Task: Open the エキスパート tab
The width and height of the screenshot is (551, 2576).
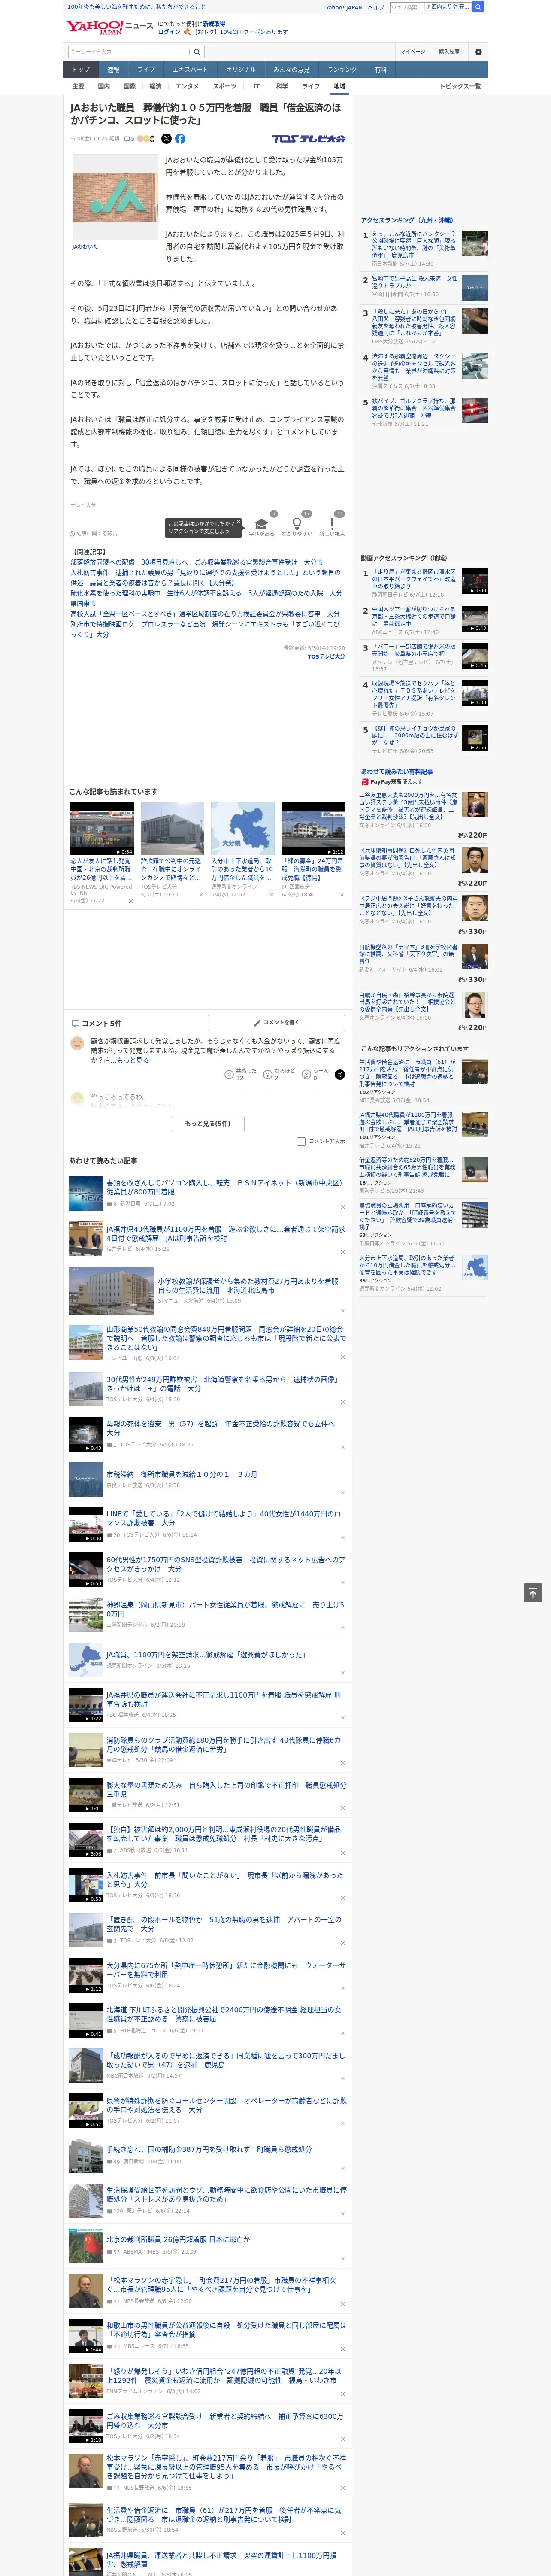Action: (x=190, y=70)
